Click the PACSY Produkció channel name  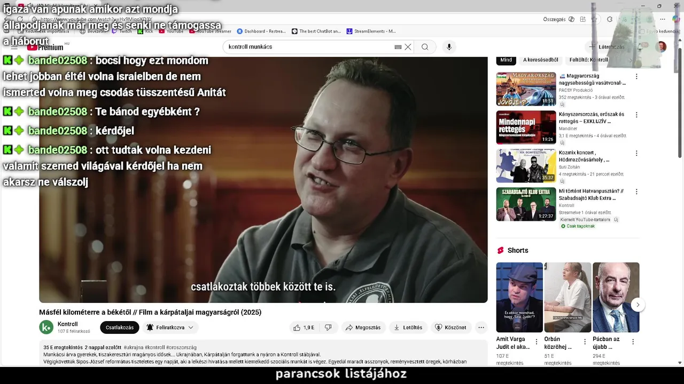(576, 90)
